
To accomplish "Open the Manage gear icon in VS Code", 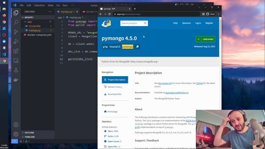I will 16,134.
